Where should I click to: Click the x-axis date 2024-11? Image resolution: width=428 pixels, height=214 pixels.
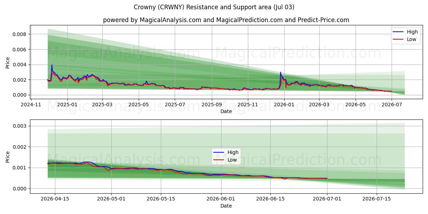tap(31, 105)
